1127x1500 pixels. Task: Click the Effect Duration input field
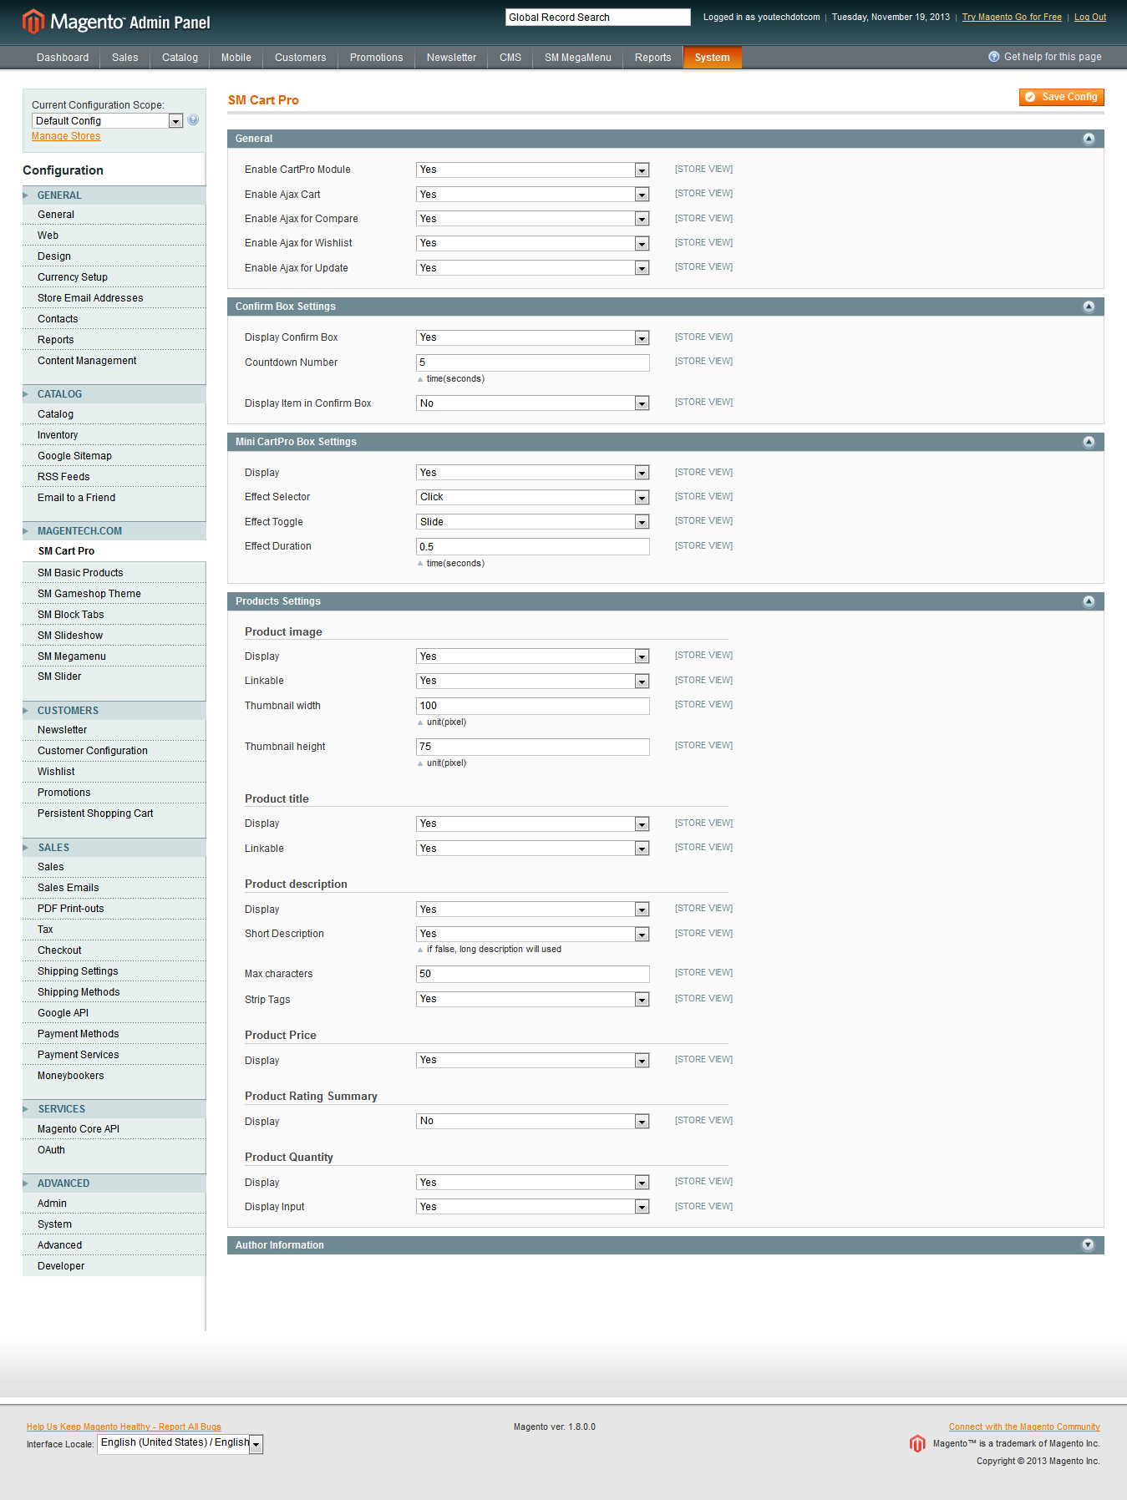pyautogui.click(x=533, y=547)
